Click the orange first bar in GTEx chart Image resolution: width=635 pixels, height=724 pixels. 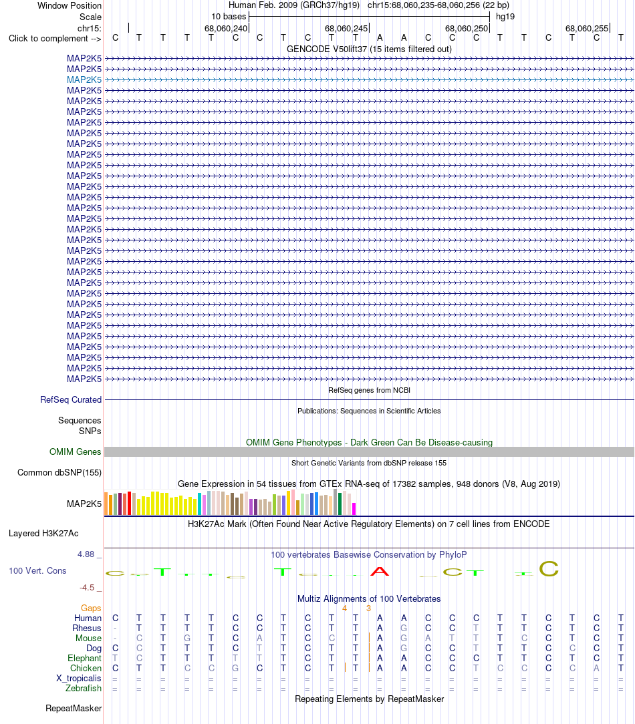106,504
